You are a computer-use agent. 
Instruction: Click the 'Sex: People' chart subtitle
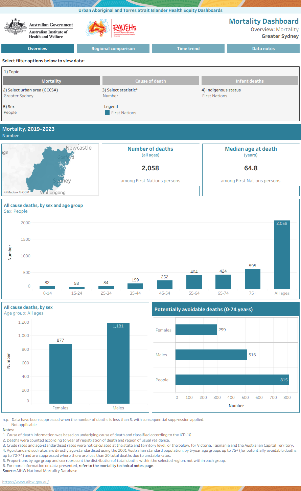tap(16, 211)
